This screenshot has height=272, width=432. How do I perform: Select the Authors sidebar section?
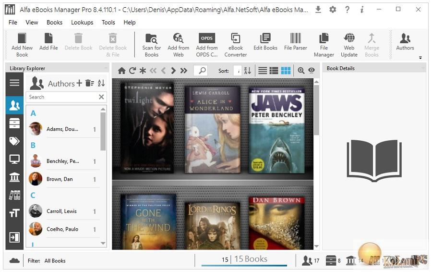pyautogui.click(x=14, y=105)
